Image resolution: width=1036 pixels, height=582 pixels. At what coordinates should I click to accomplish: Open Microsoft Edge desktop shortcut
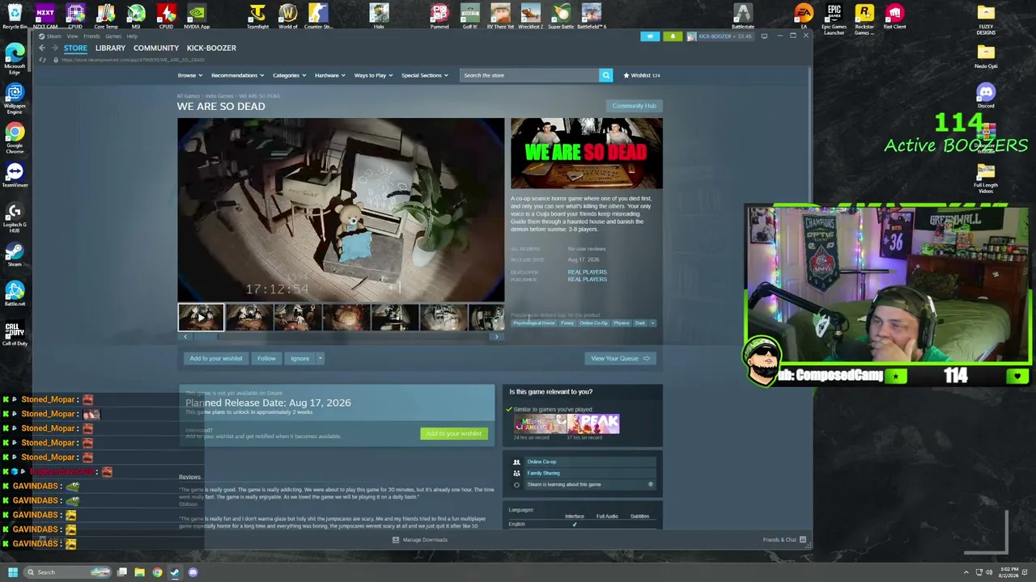pos(15,58)
